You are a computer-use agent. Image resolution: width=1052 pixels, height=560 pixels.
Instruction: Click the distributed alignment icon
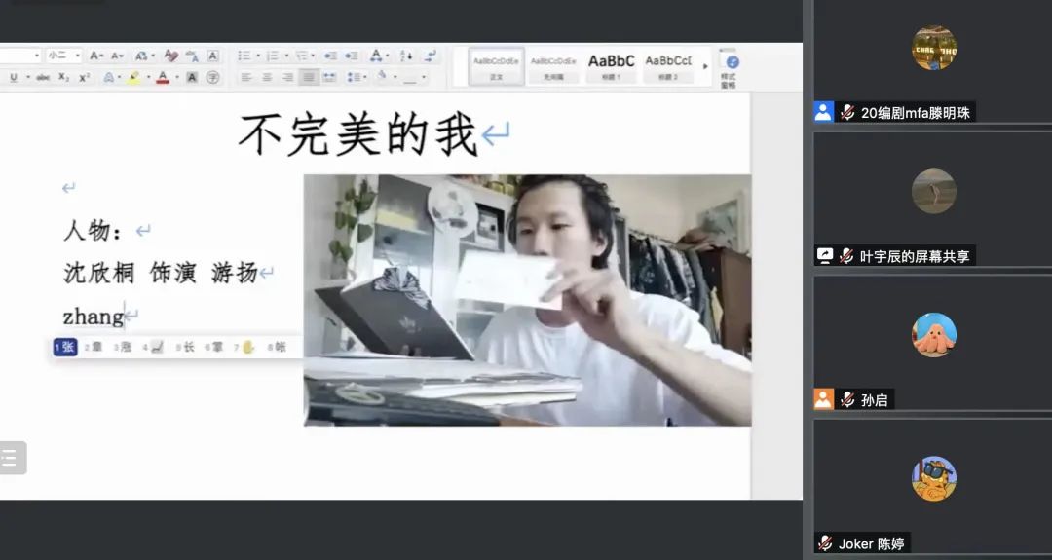point(329,78)
